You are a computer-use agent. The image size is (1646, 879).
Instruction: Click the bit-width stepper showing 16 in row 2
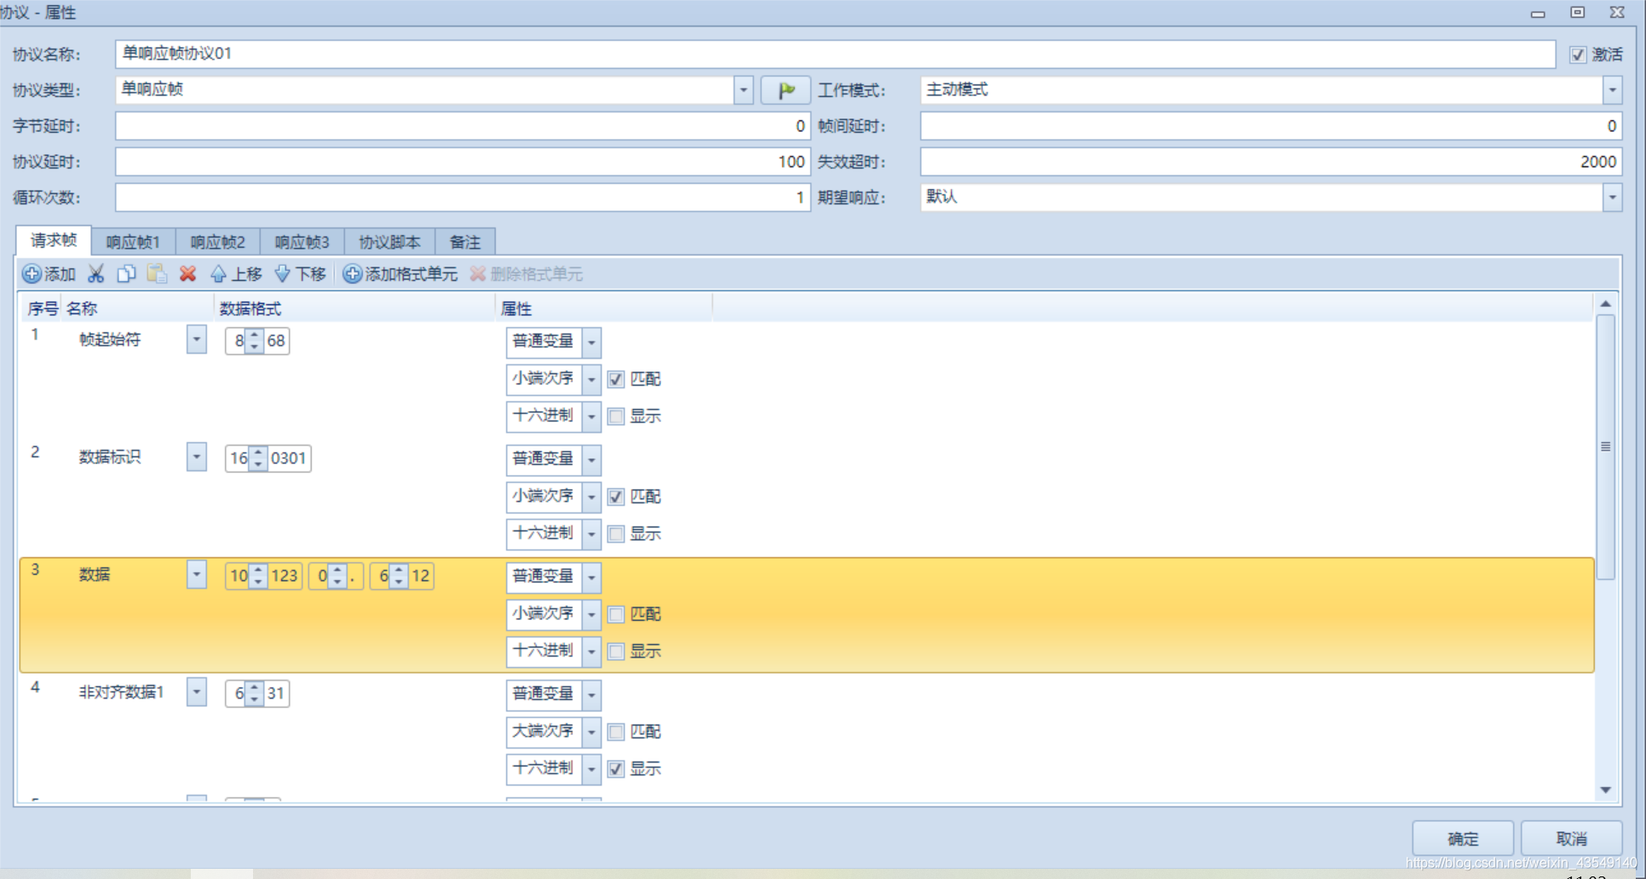coord(257,458)
